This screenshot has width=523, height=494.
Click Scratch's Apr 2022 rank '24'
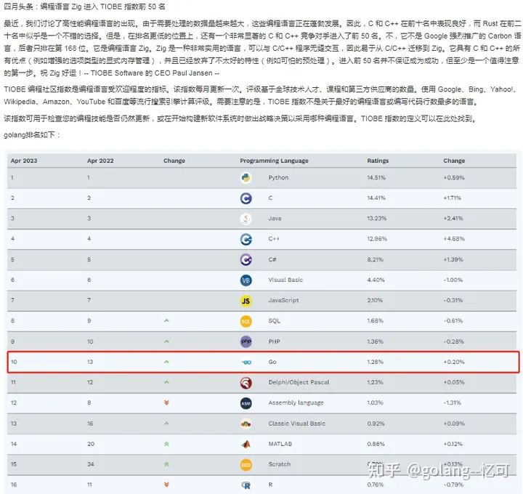(x=91, y=464)
